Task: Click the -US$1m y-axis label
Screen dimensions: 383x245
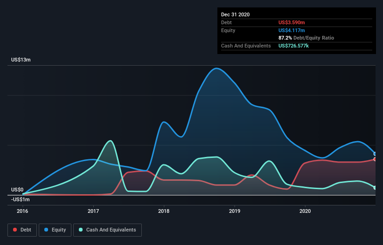Action: point(21,199)
